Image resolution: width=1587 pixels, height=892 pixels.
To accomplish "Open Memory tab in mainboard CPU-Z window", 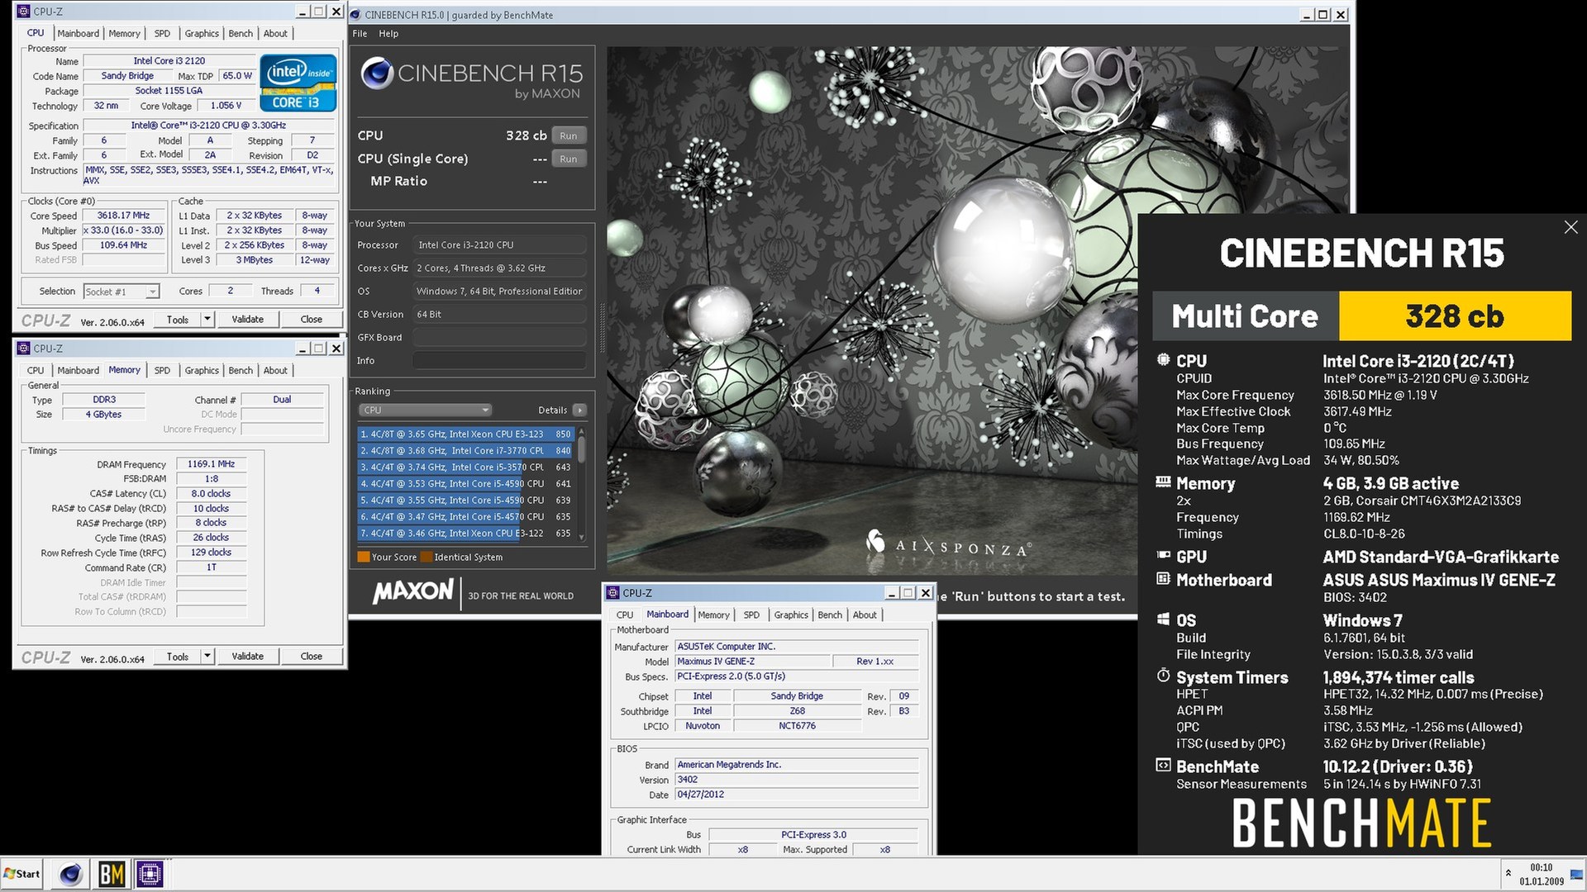I will point(713,615).
